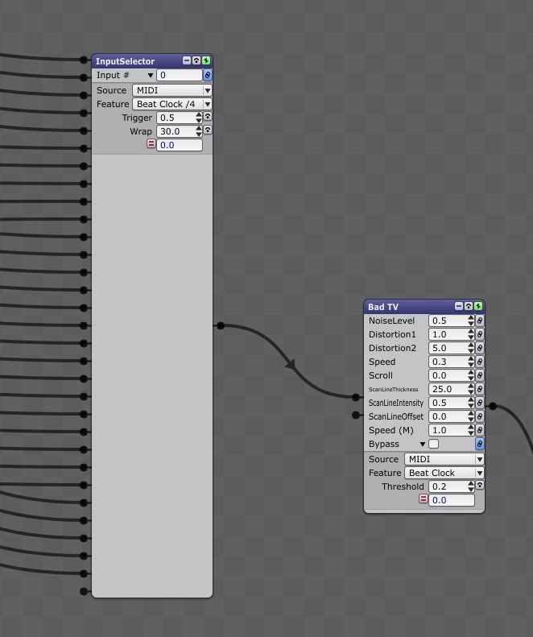Click the InputSelector title bar text
The width and height of the screenshot is (533, 637).
tap(125, 61)
